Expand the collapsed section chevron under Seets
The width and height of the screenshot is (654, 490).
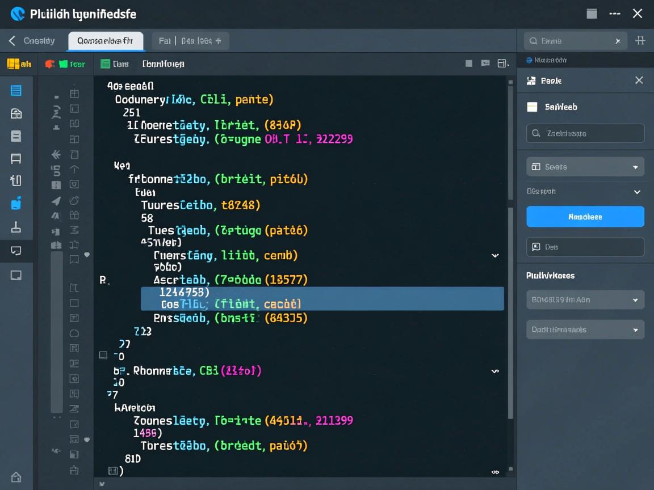pos(637,192)
